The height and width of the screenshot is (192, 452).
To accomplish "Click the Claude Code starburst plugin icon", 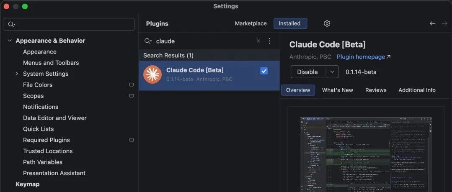I will click(x=152, y=74).
